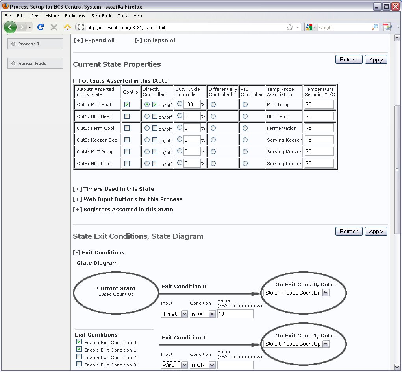The width and height of the screenshot is (402, 372).
Task: Open the Tools menu
Action: coord(122,16)
